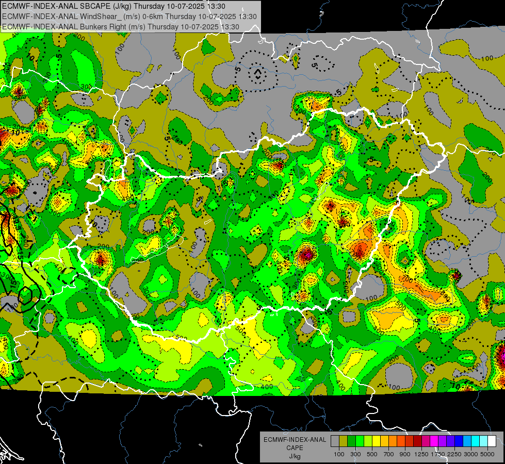Viewport: 505px width, 464px height.
Task: Click the bright green legend swatch
Action: tap(360, 441)
